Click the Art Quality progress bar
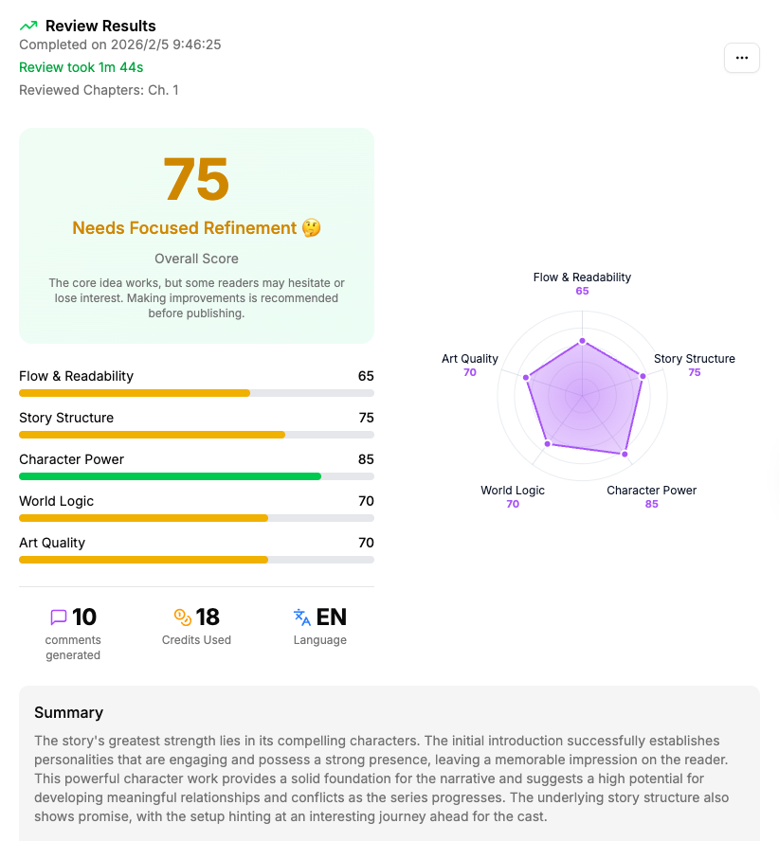Screen dimensions: 779x841 click(x=196, y=559)
